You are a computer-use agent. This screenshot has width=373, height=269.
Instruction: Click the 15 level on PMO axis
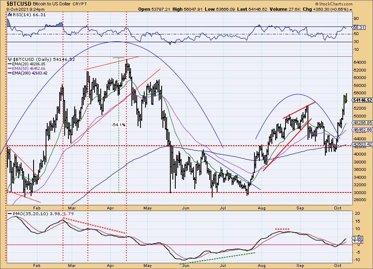(358, 221)
